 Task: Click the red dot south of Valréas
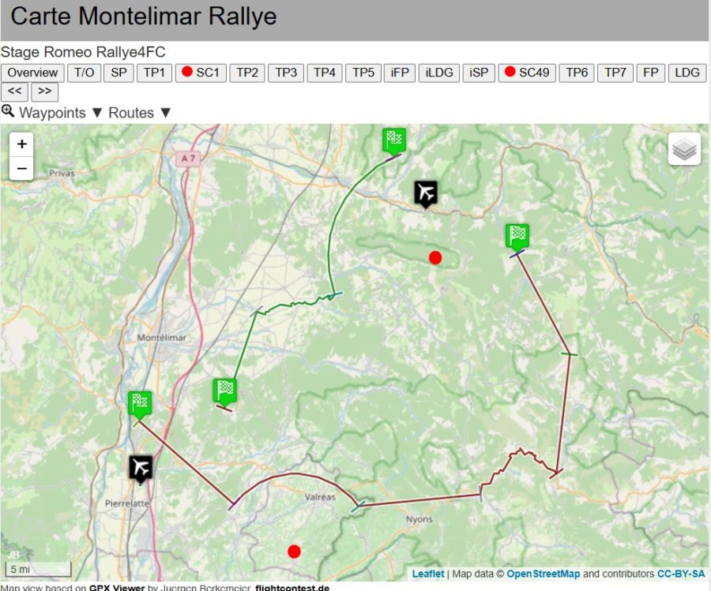[x=294, y=552]
